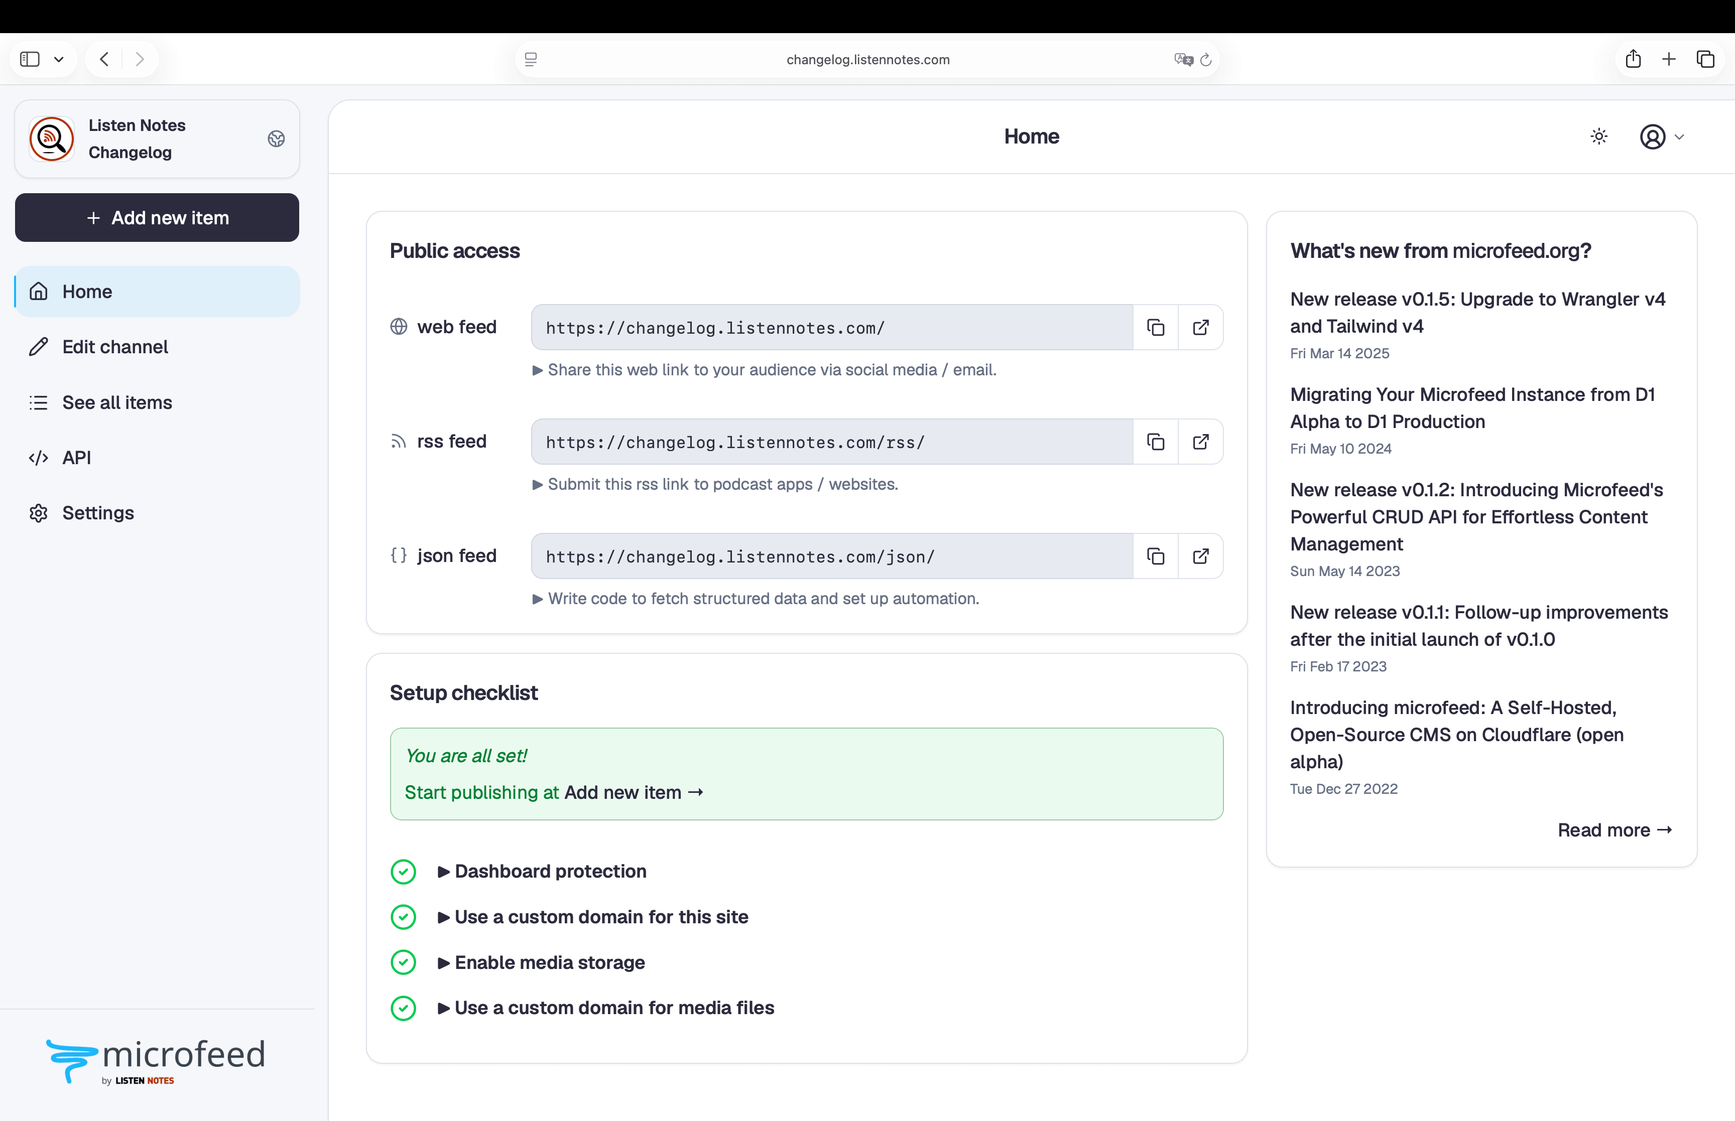Click the microfeed by Listen Notes logo

[x=155, y=1062]
